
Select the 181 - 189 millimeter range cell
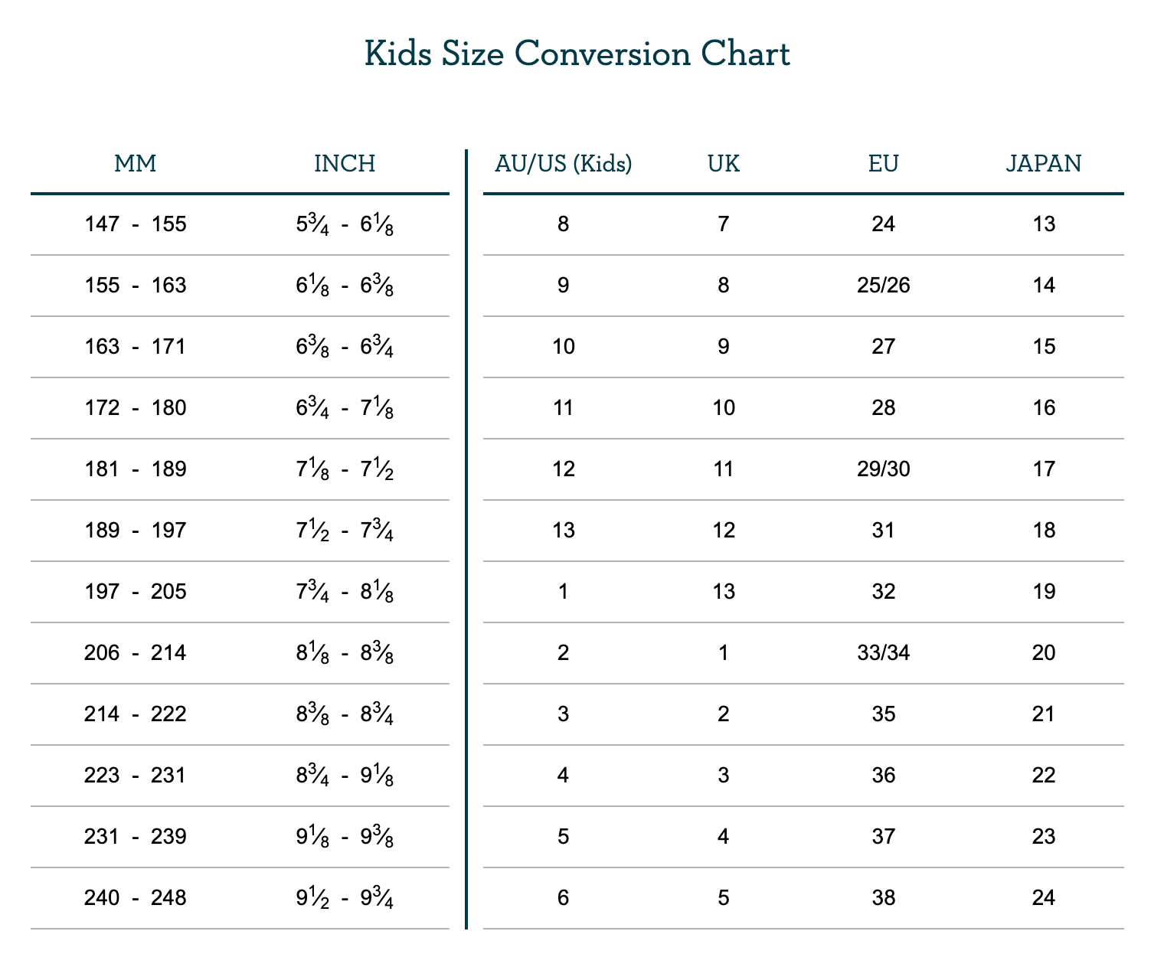[136, 469]
